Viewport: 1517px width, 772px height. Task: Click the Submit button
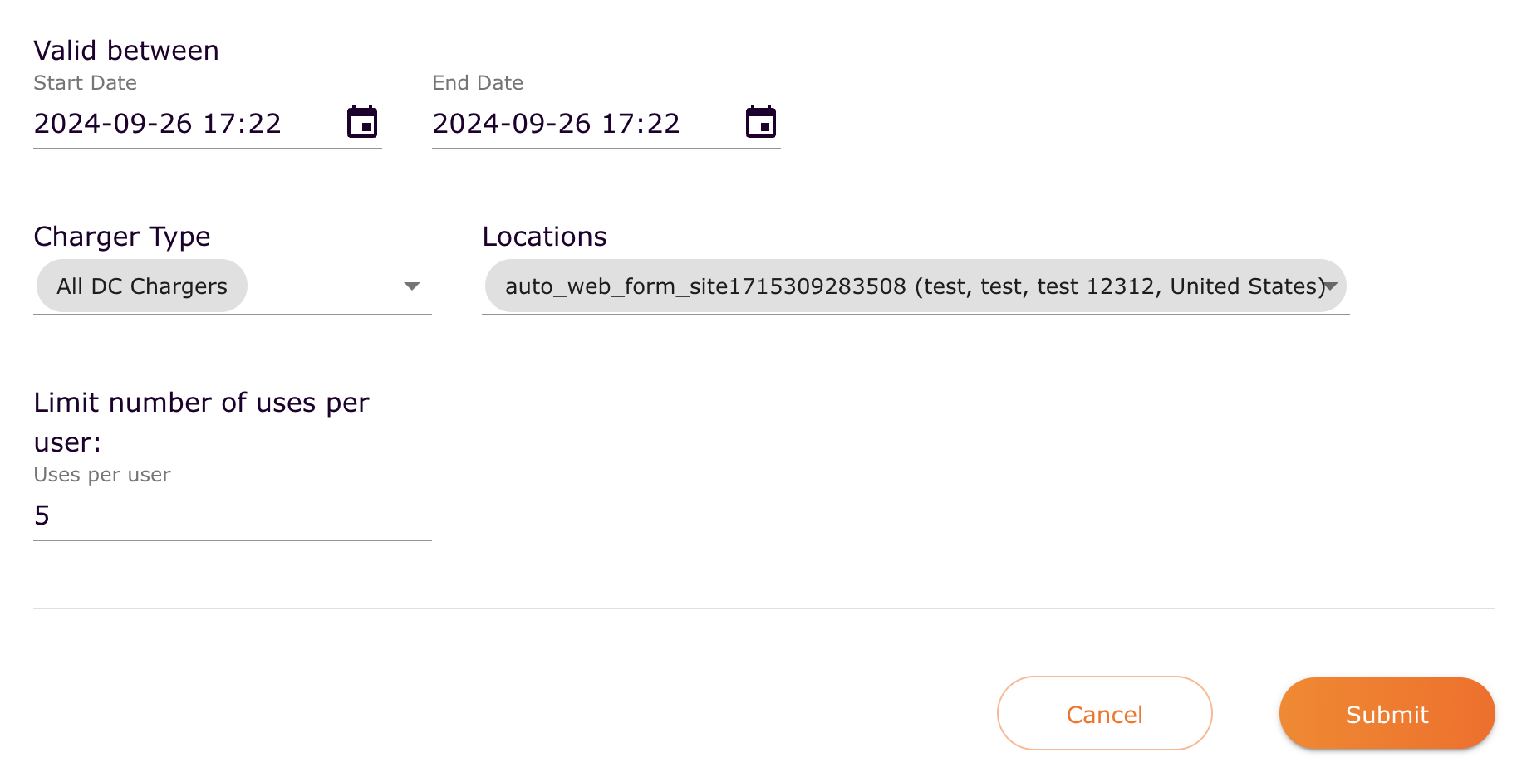click(x=1386, y=713)
